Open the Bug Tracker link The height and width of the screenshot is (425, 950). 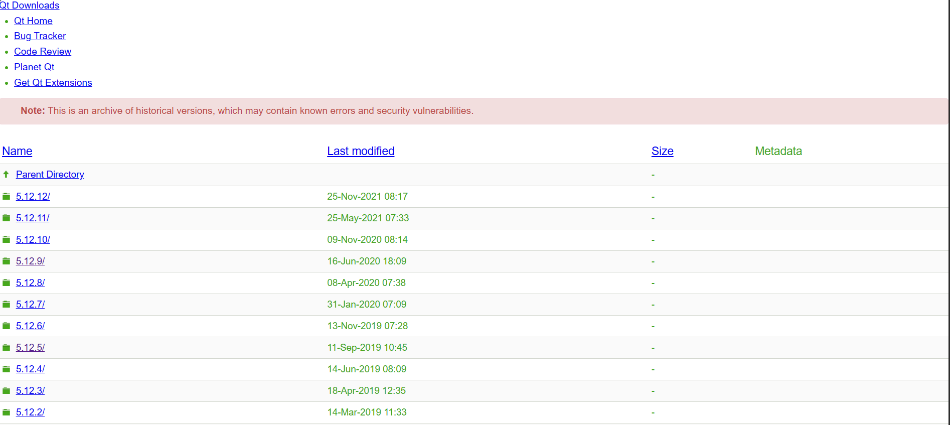pos(40,36)
